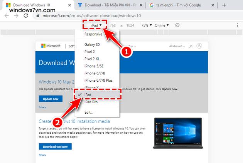Click the rotate device icon in toolbar
Viewport: 243px width, 163px height.
(x=177, y=25)
